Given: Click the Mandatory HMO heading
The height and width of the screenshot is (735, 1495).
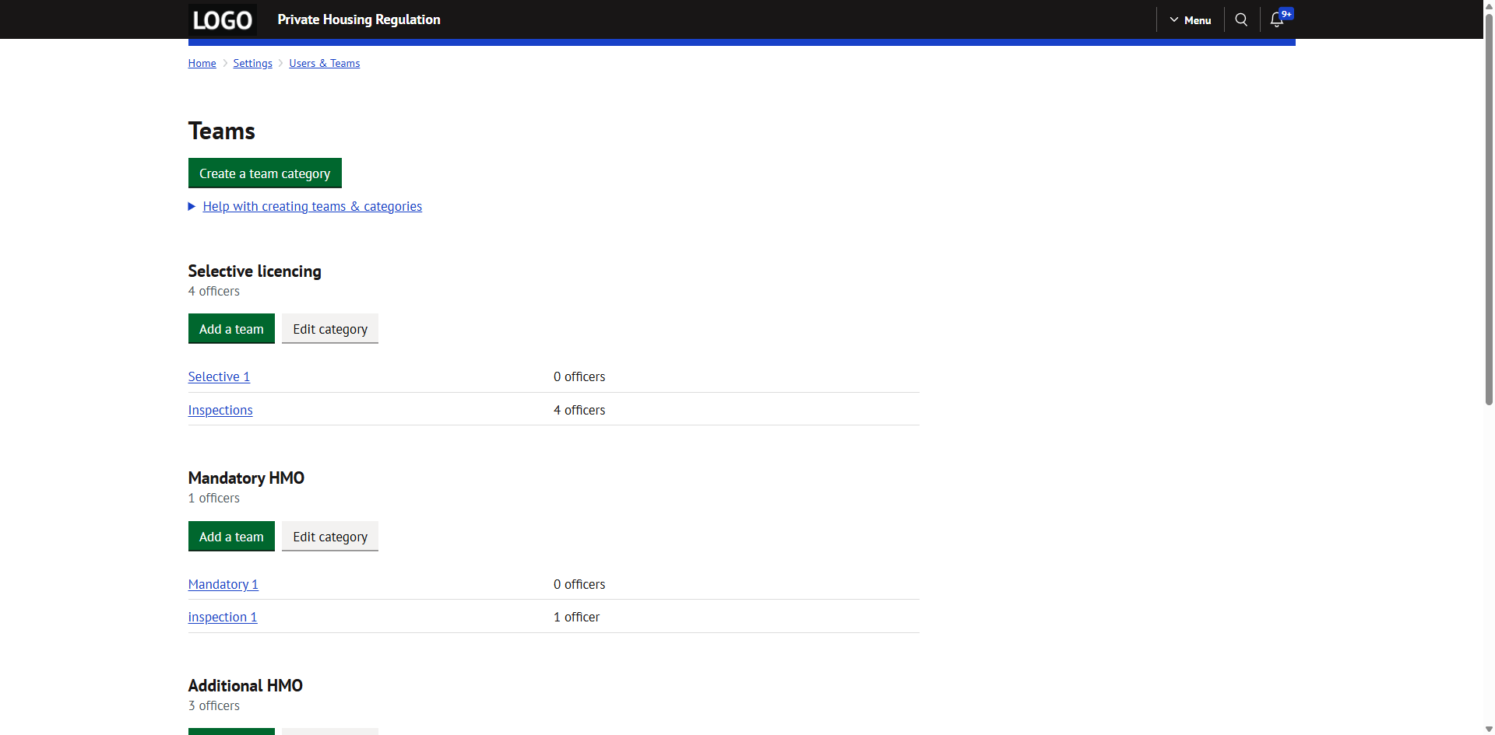Looking at the screenshot, I should (246, 478).
